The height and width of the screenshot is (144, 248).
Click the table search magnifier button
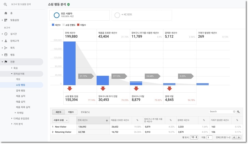coord(238,112)
